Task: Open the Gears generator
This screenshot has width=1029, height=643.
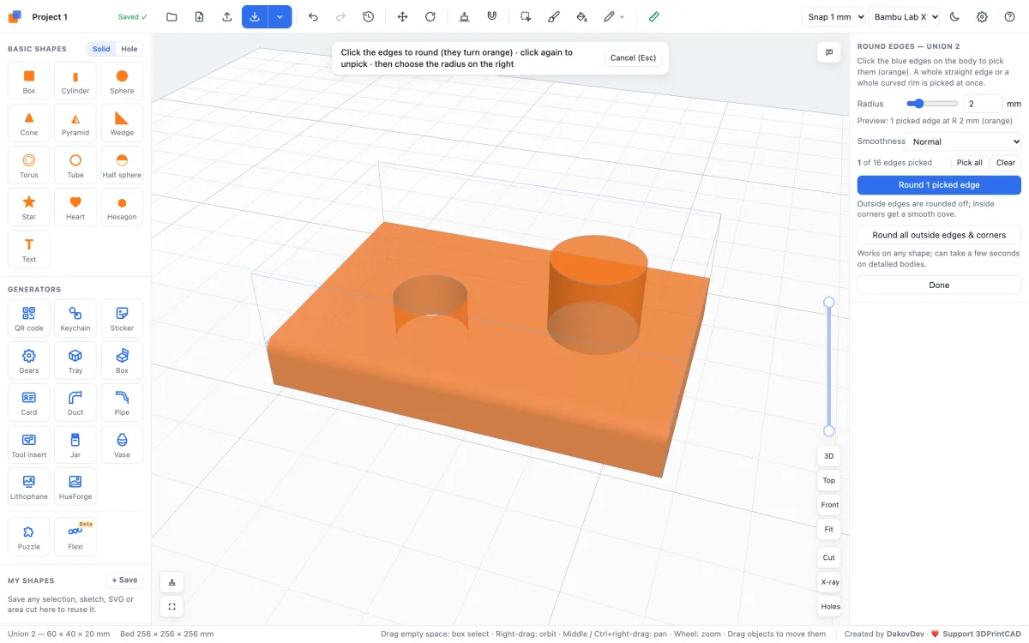Action: pos(29,360)
